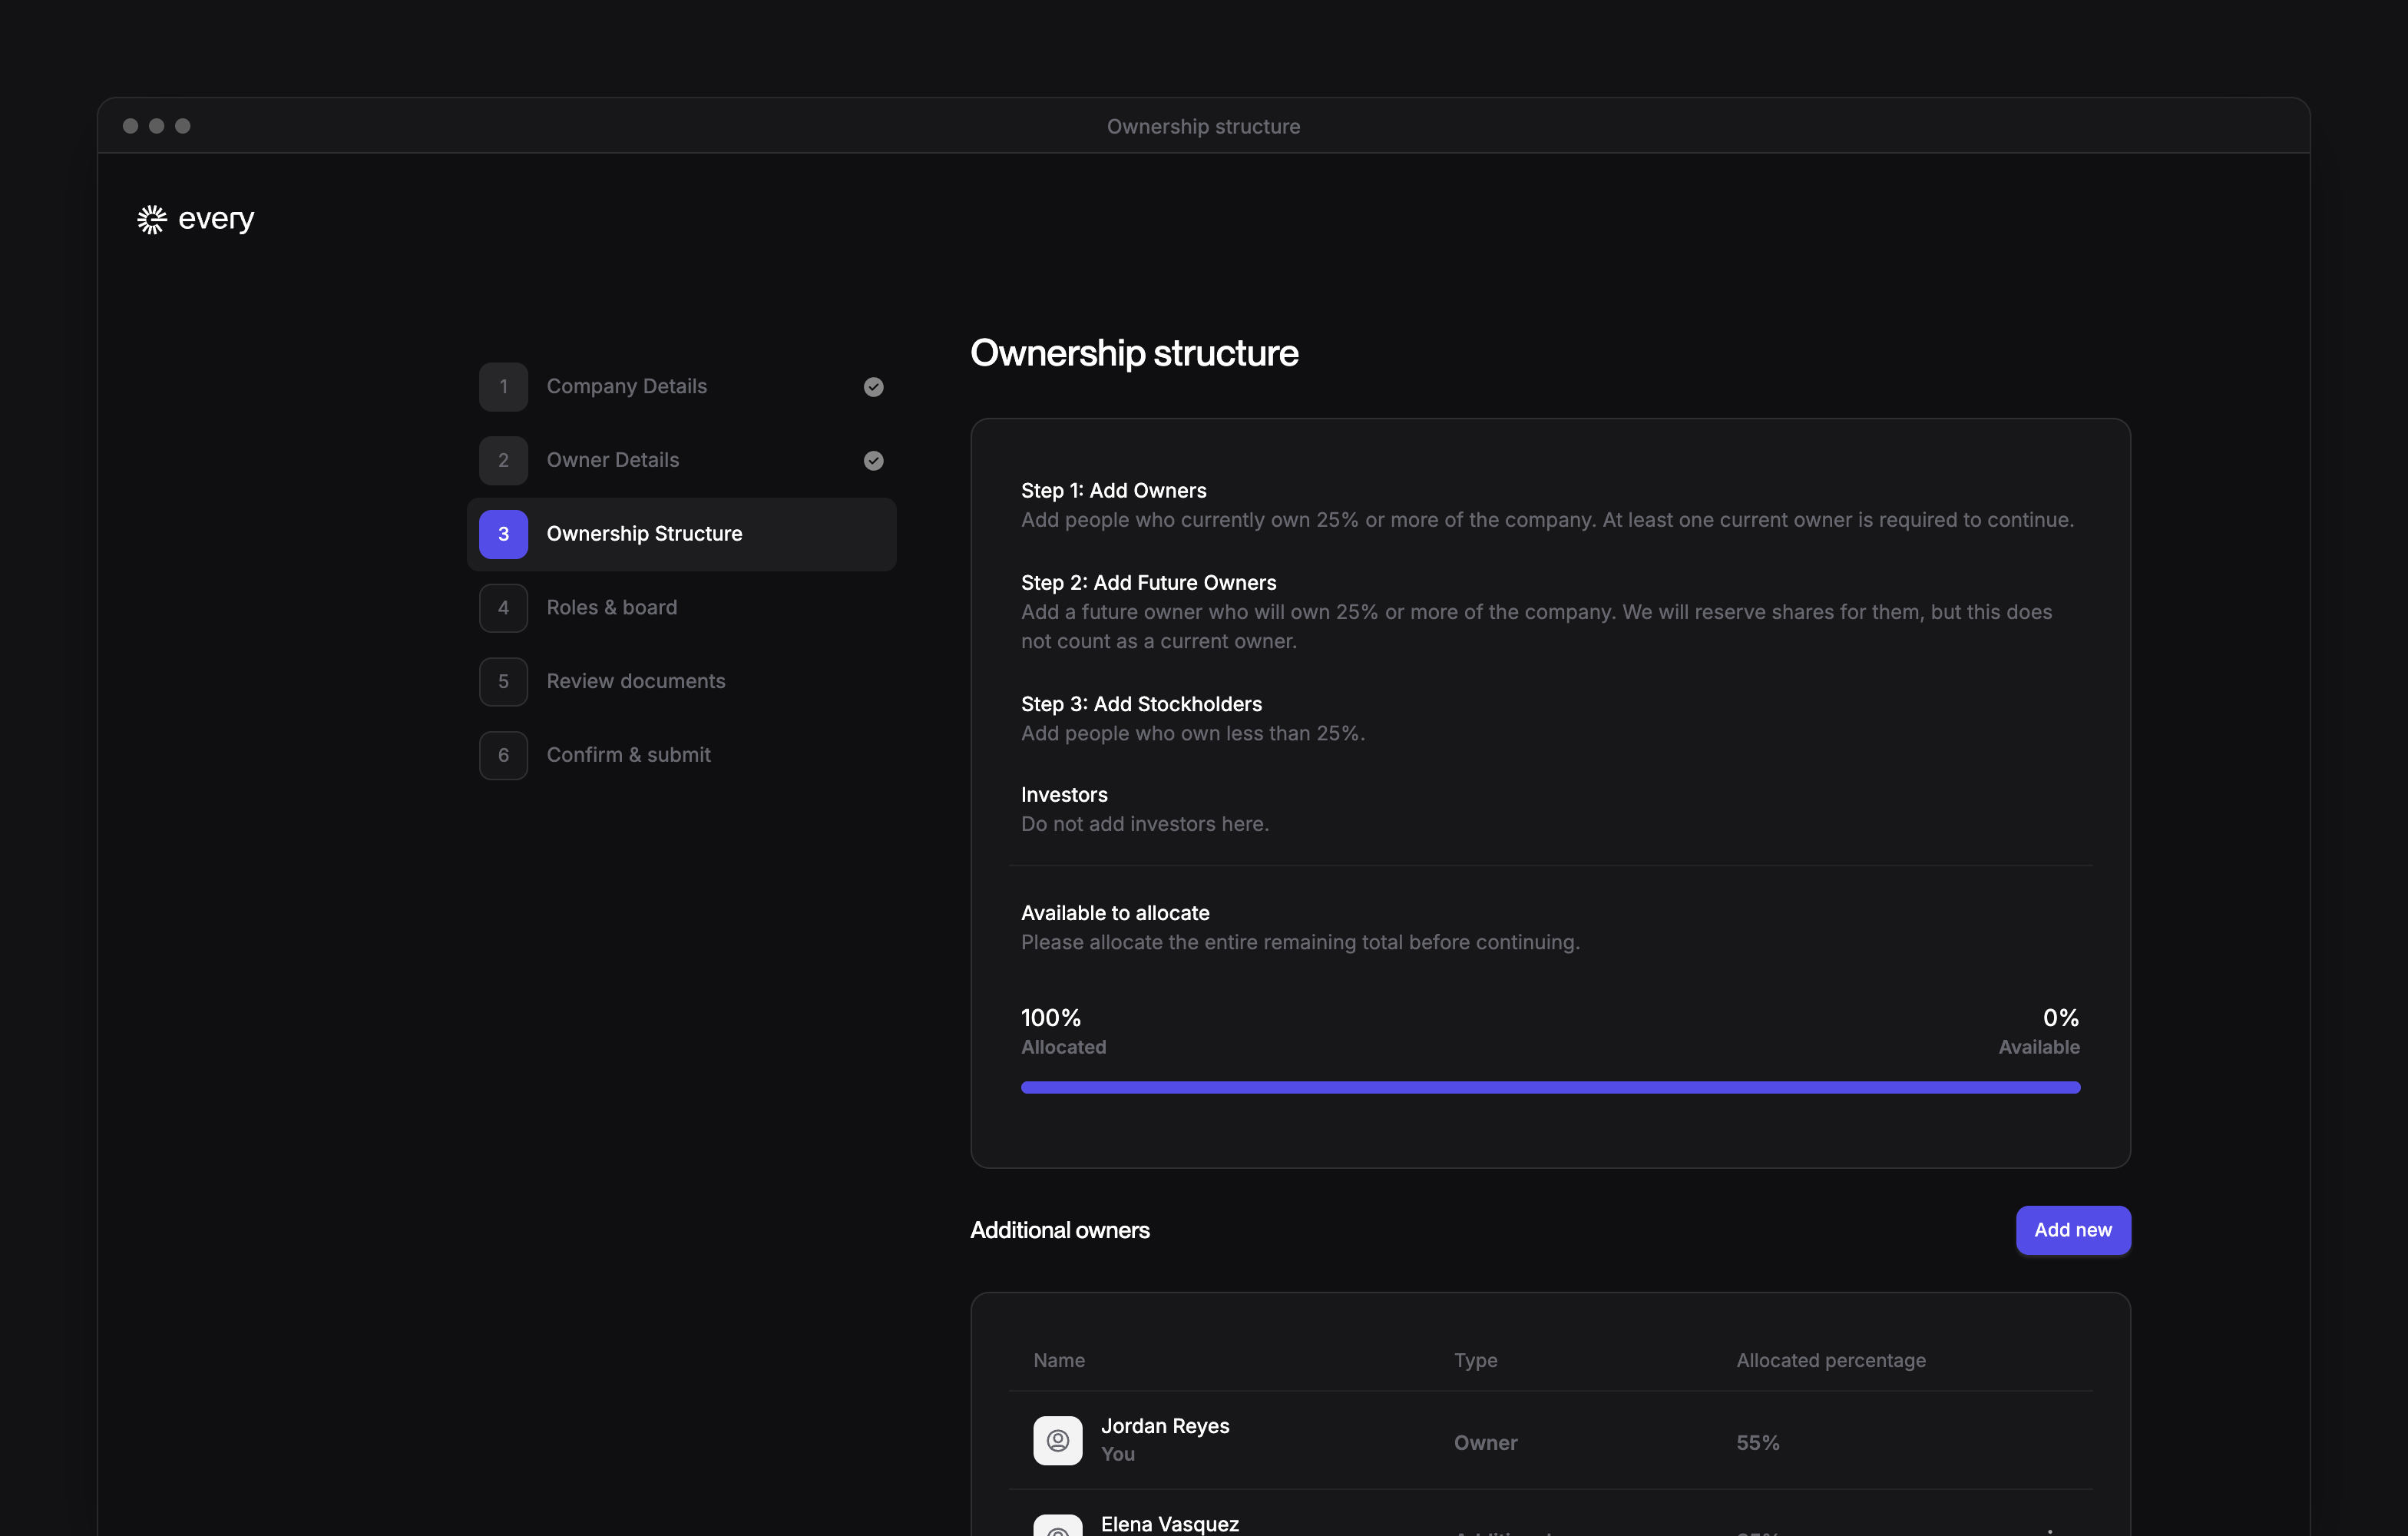
Task: Click the highlighted step 3 badge
Action: (503, 534)
